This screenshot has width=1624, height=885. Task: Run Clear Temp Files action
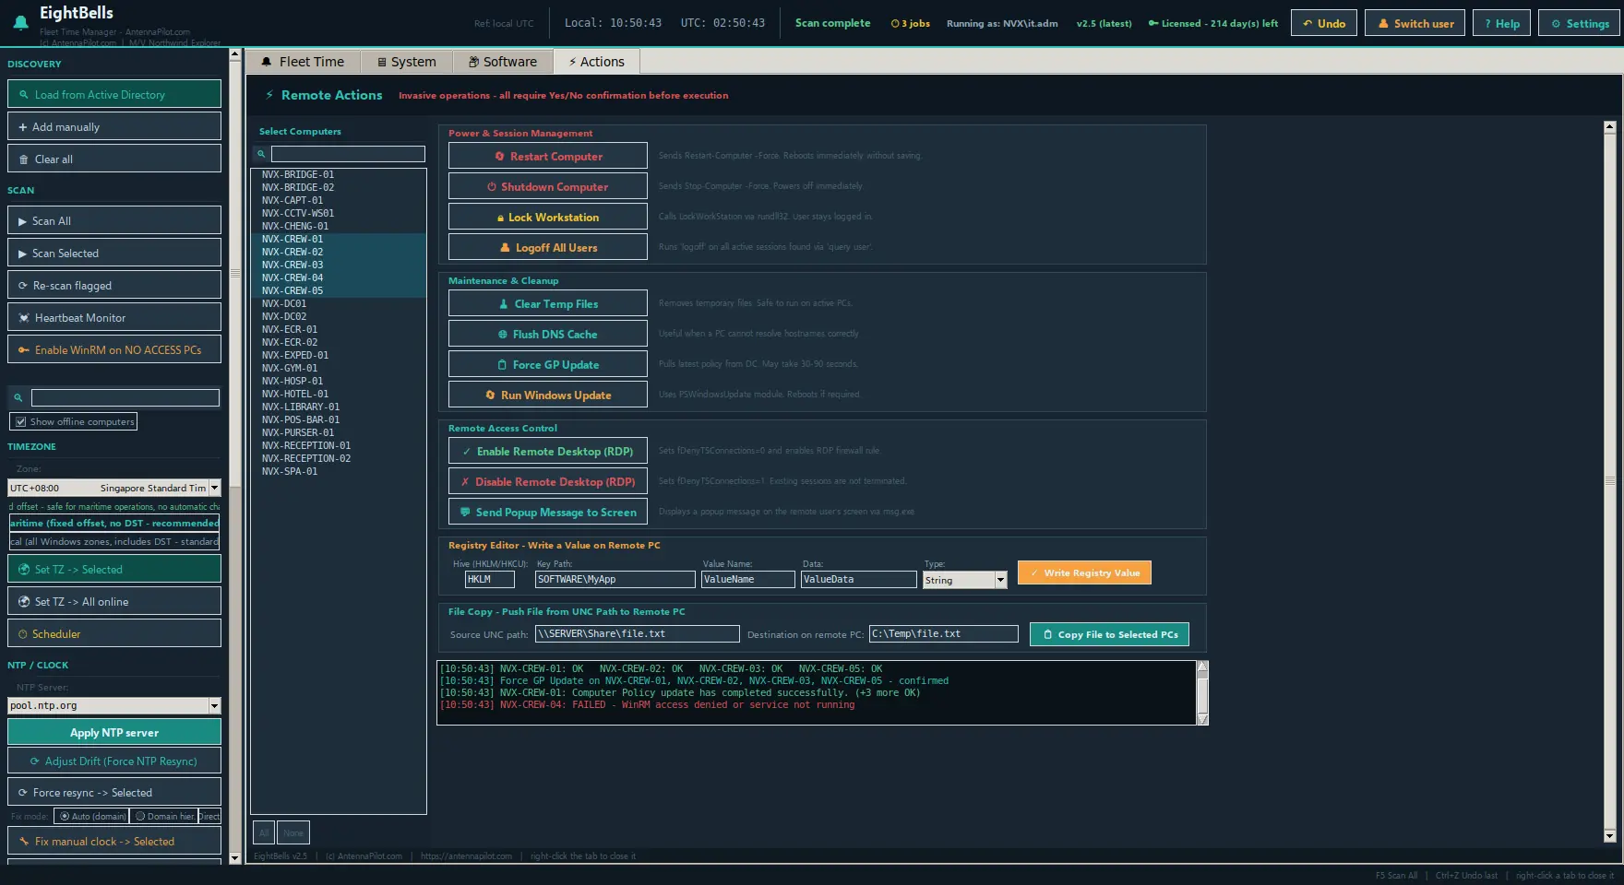point(548,303)
